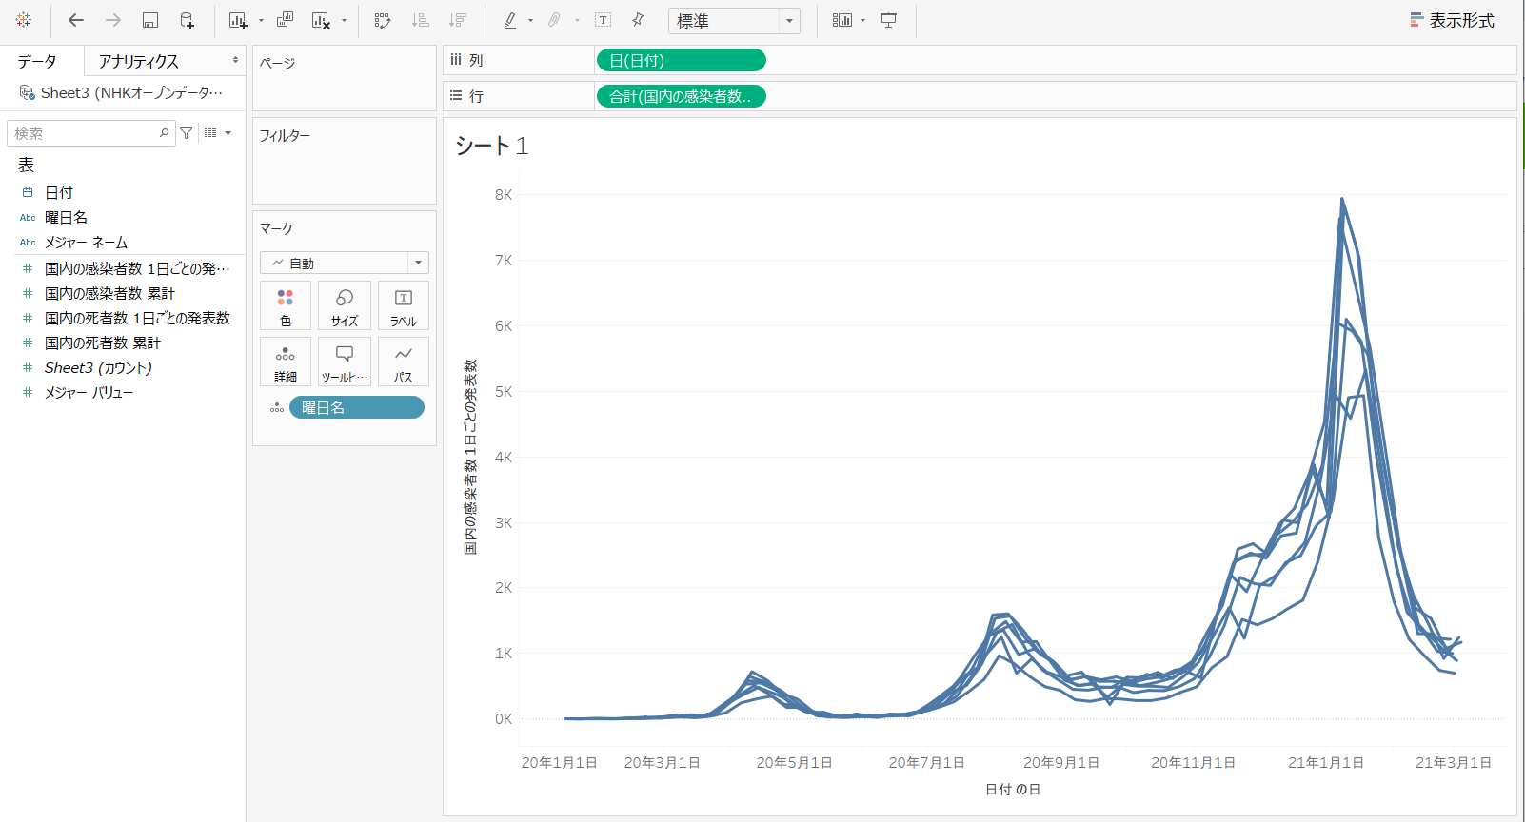Open the mark type 自動 dropdown
Image resolution: width=1525 pixels, height=822 pixels.
tap(345, 263)
